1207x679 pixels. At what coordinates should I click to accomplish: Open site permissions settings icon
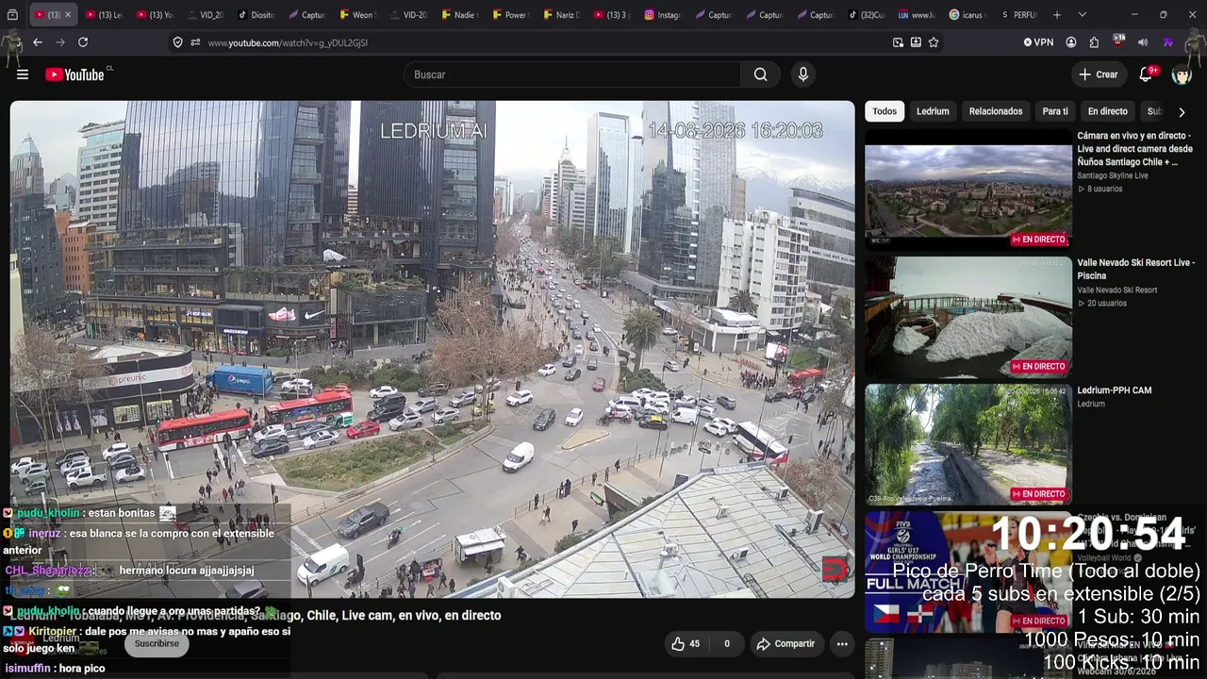pos(195,42)
